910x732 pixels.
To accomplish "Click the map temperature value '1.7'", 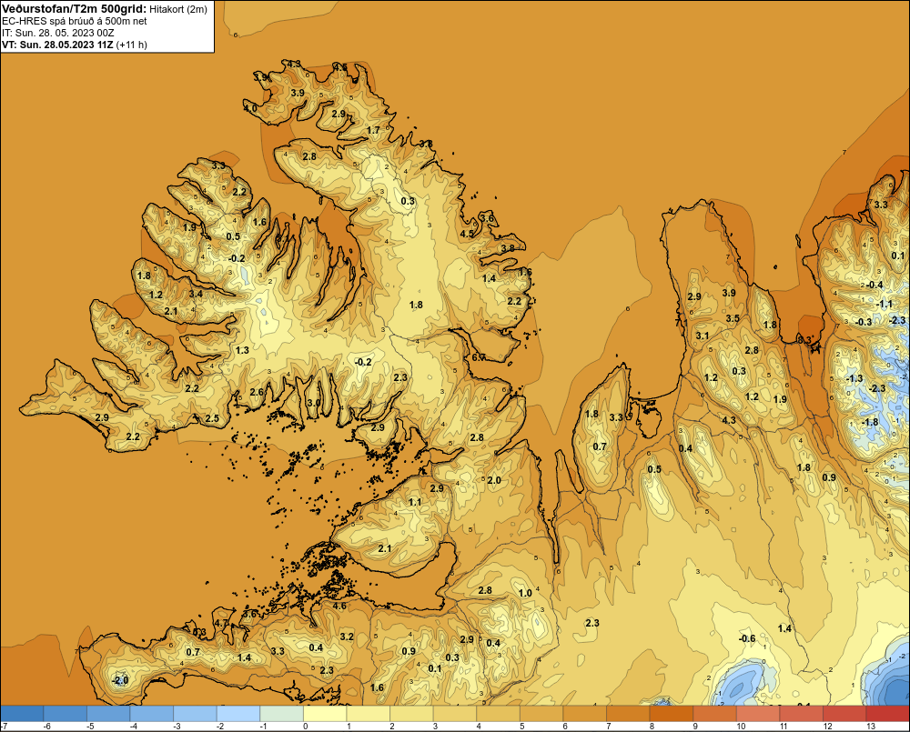I will pos(373,130).
